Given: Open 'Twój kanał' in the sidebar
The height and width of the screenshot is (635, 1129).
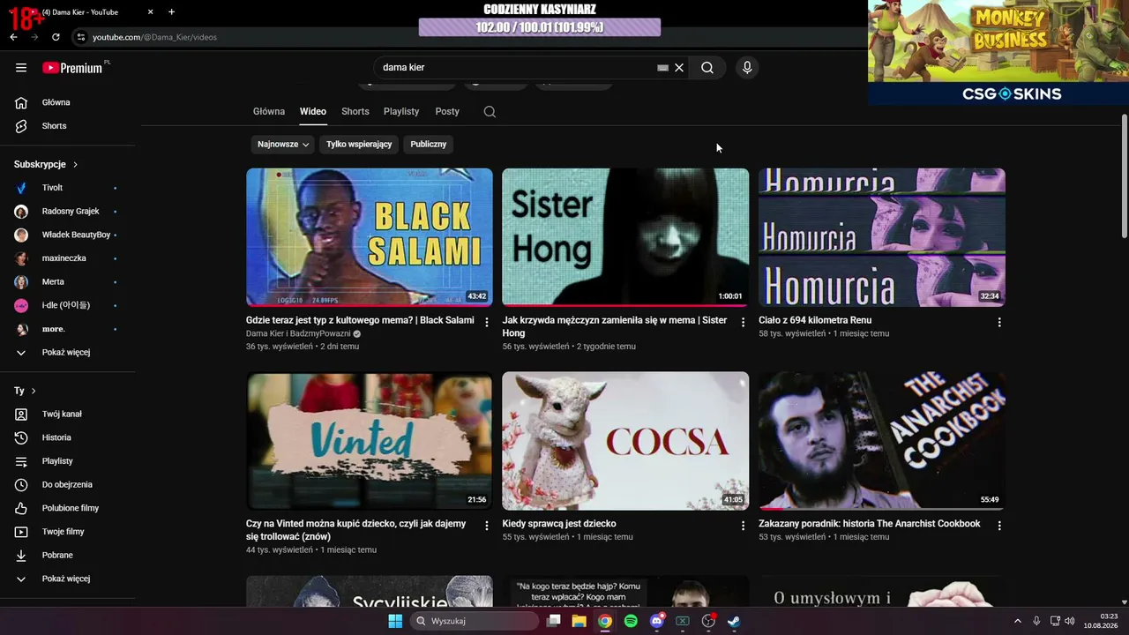Looking at the screenshot, I should click(x=68, y=415).
